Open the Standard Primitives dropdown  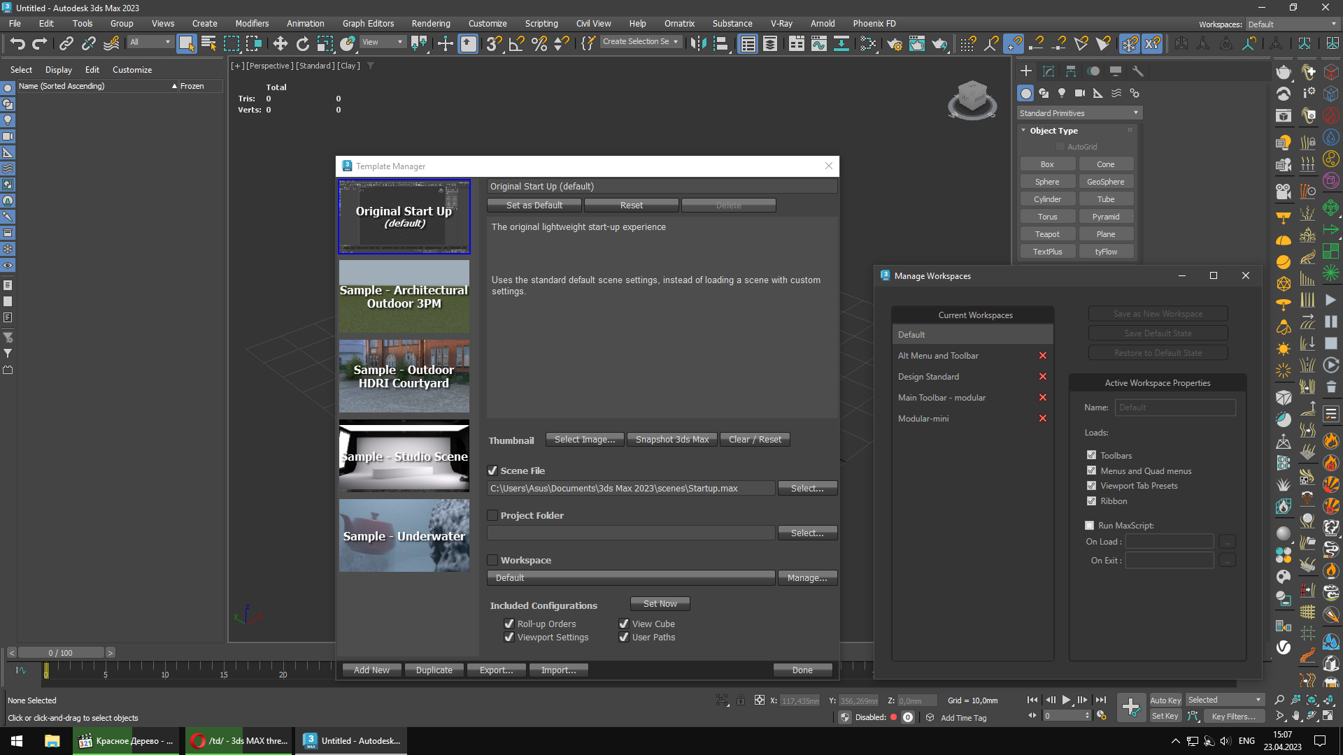[1079, 113]
